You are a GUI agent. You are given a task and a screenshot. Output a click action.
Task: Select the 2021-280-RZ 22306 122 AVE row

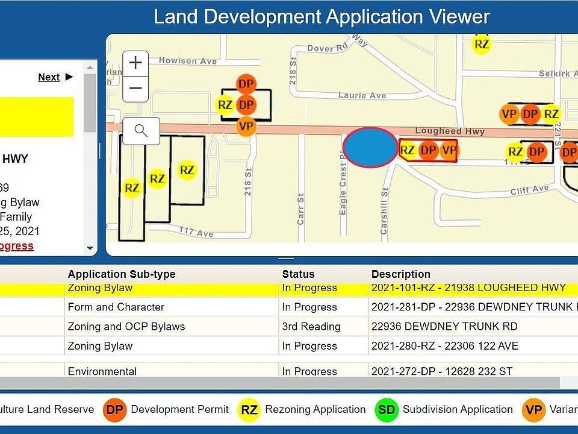pos(289,346)
